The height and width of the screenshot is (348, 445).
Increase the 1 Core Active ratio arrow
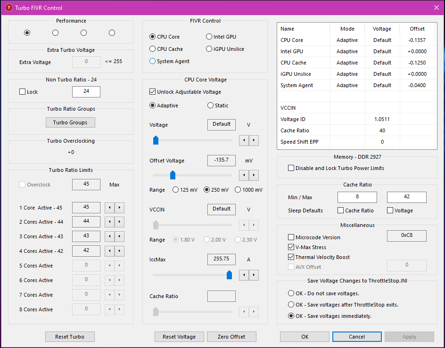point(119,208)
